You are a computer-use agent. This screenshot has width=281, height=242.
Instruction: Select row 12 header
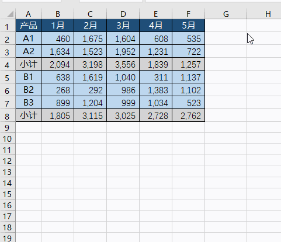(8, 160)
